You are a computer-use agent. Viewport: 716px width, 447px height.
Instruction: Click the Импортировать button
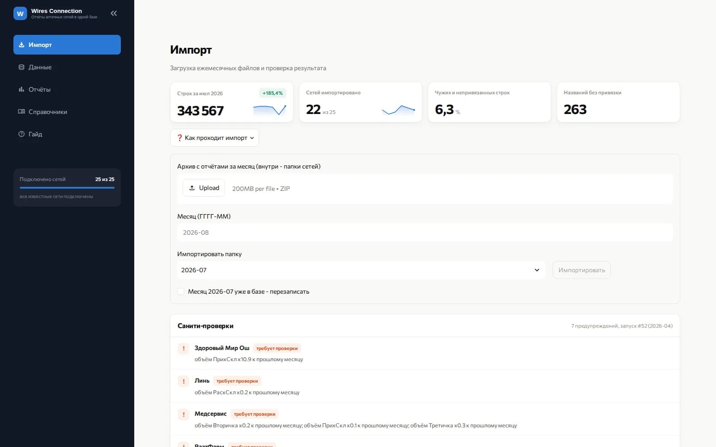[x=581, y=270]
